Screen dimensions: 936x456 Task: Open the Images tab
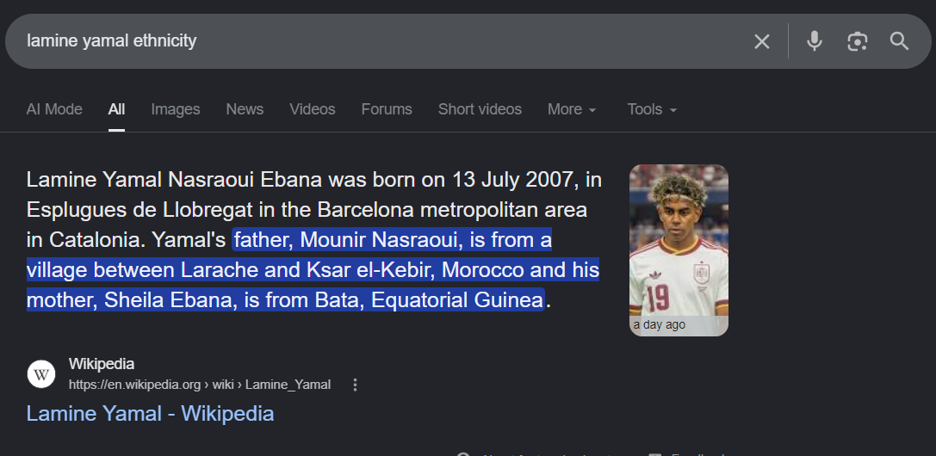176,109
